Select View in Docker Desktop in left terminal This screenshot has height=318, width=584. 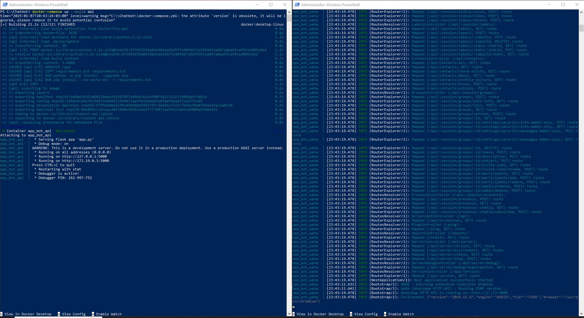pyautogui.click(x=28, y=314)
